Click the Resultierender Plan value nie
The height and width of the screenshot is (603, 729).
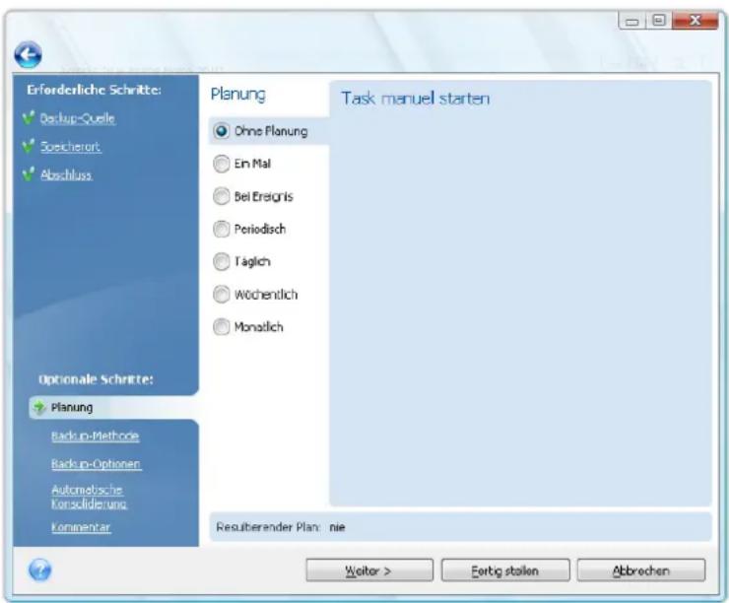pyautogui.click(x=337, y=527)
